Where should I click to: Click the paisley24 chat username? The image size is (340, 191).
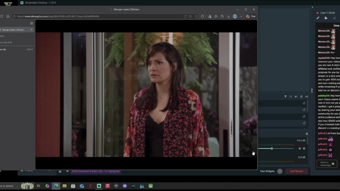[x=324, y=96]
